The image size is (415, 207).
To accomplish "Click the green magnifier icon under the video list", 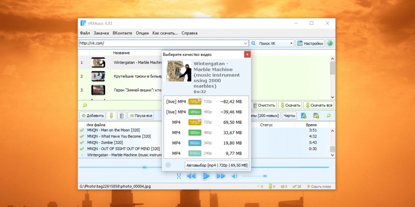I will point(85,105).
